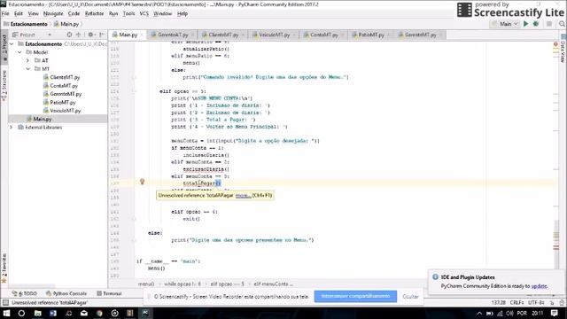Switch to the GerenteAT.py editor tab
Screen dimensions: 567x319
(173, 35)
